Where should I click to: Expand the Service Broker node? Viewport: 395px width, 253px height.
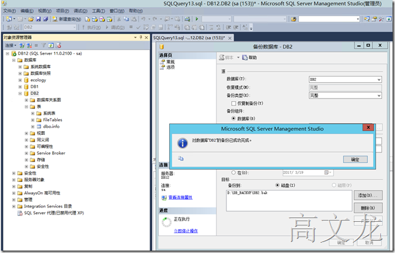26,153
